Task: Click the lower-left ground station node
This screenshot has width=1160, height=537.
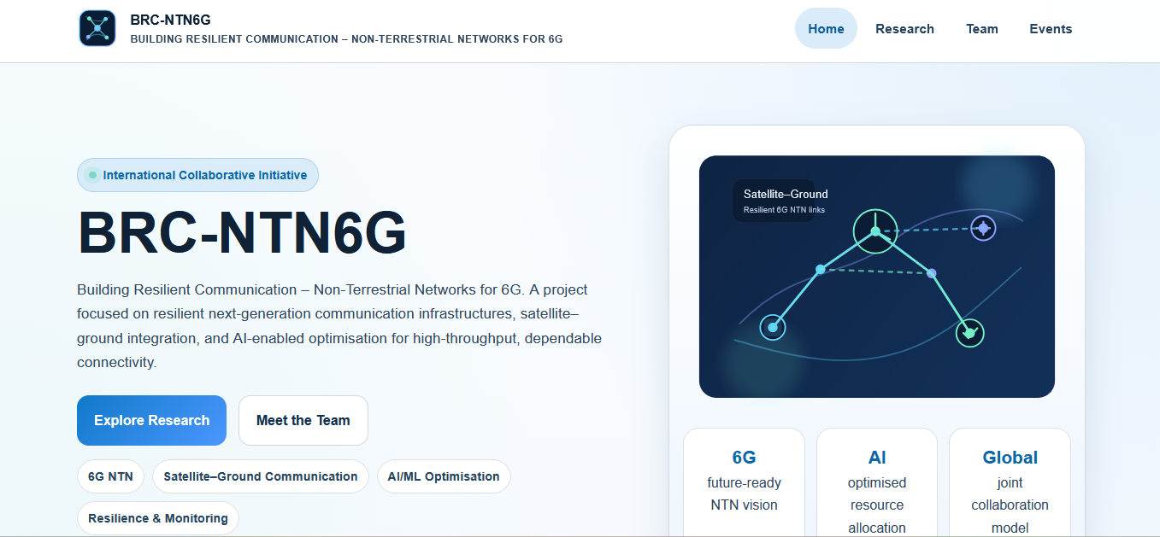Action: click(x=773, y=327)
